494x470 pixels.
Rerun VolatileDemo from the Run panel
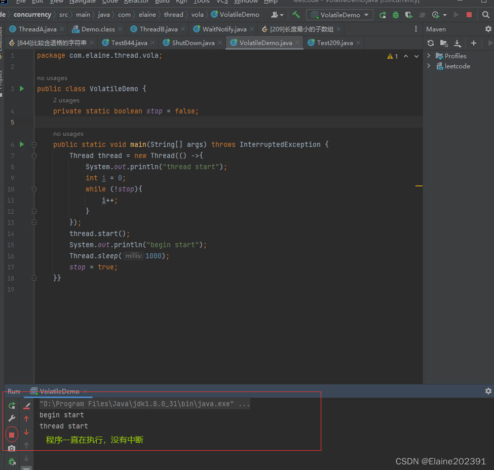point(12,406)
